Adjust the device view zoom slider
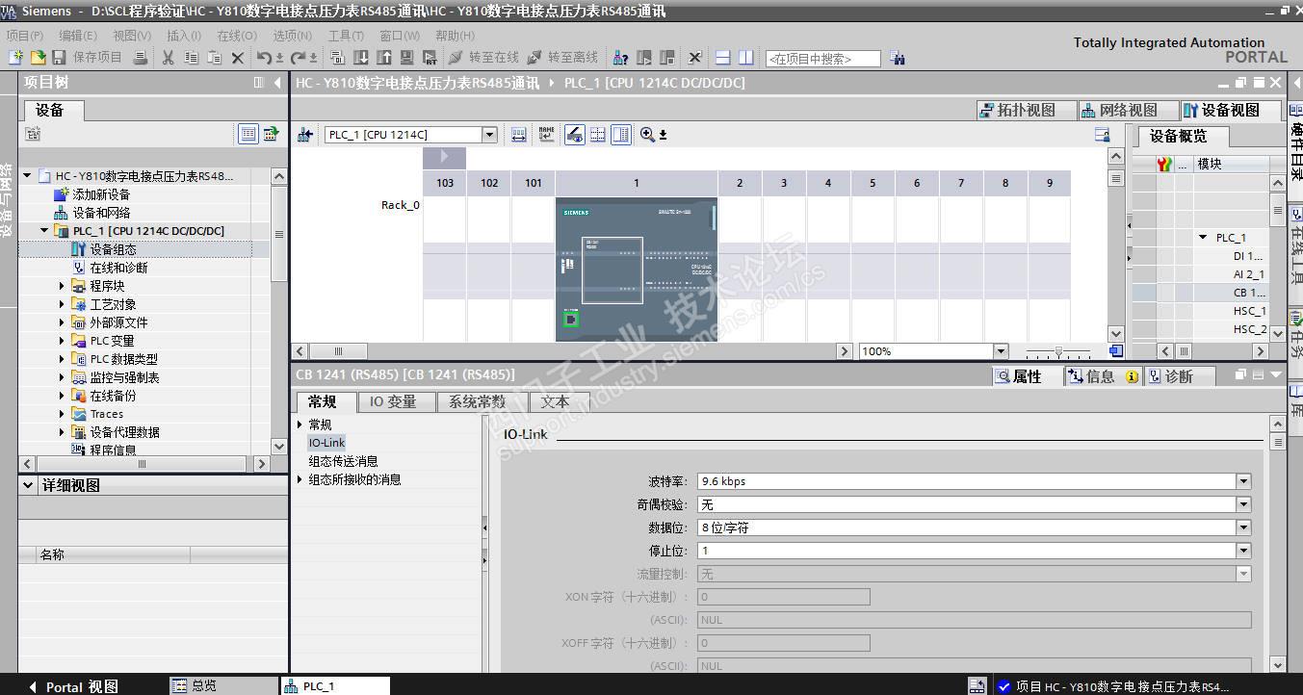The width and height of the screenshot is (1303, 695). tap(1058, 351)
